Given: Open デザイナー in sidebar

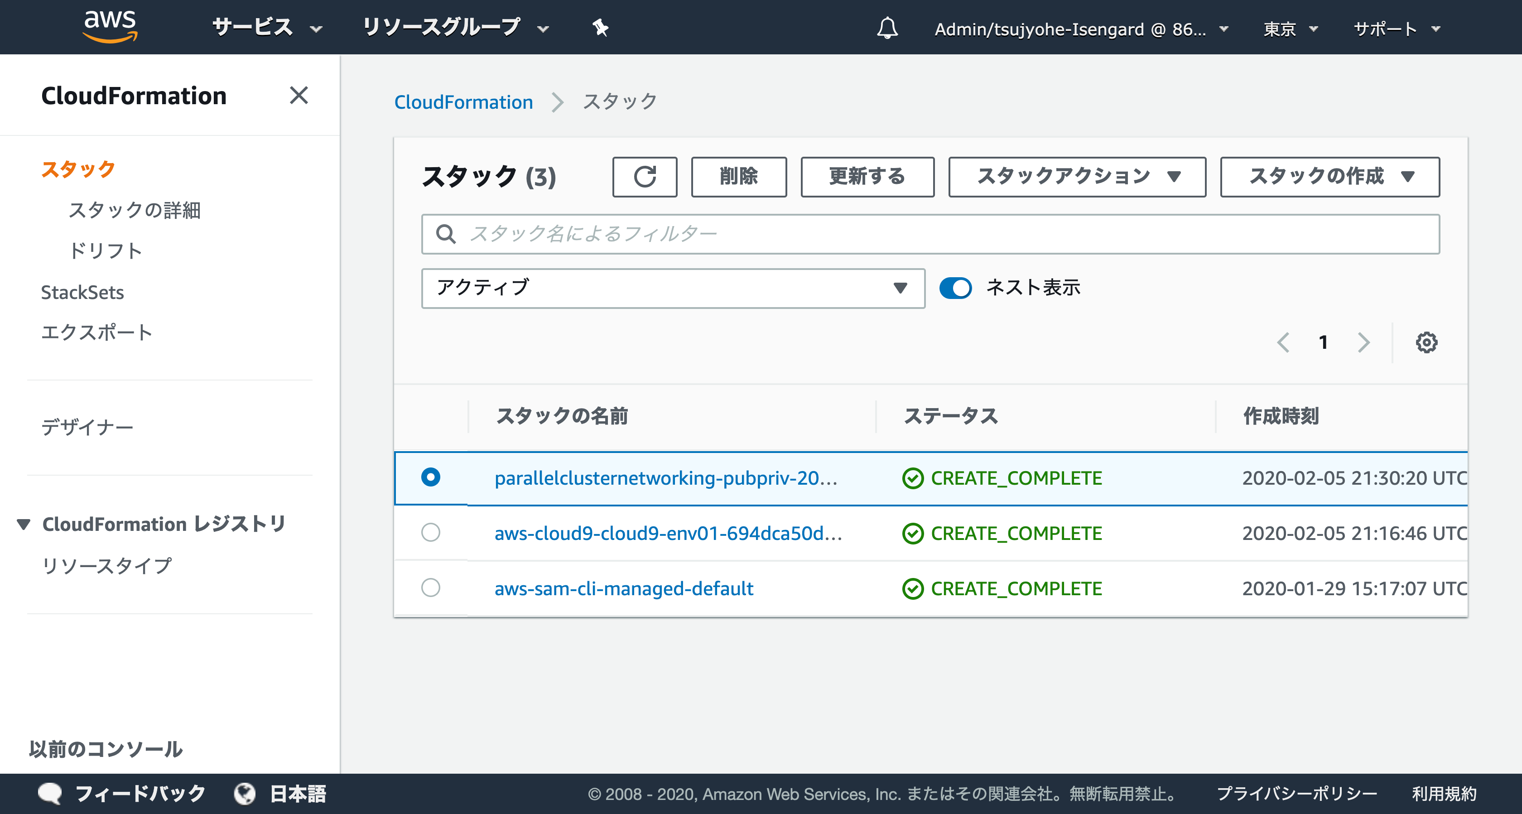Looking at the screenshot, I should [x=87, y=427].
